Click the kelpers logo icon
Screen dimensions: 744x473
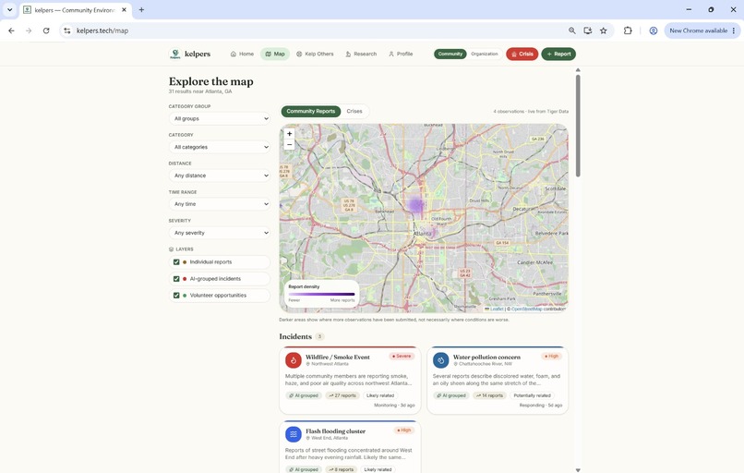[175, 54]
